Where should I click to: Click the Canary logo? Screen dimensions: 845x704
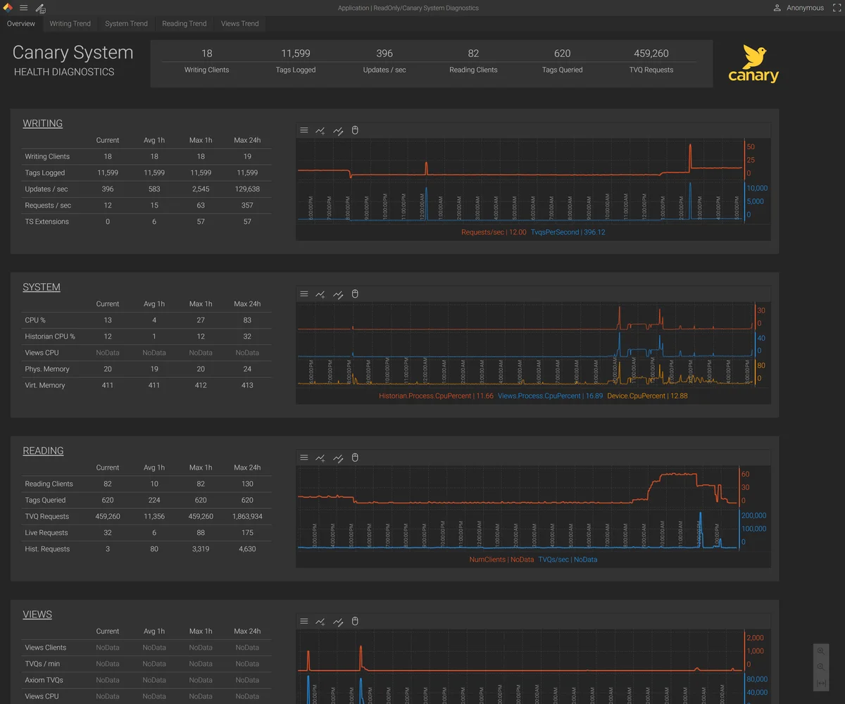pos(753,64)
